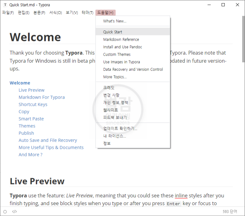245x216 pixels.
Task: Open the 본문(P) menu
Action: coord(39,13)
